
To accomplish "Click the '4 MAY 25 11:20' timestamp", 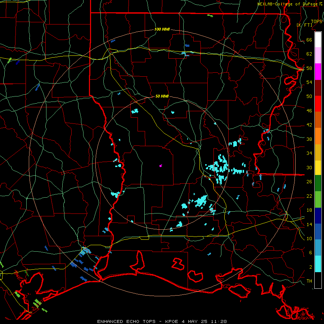I will click(204, 321).
